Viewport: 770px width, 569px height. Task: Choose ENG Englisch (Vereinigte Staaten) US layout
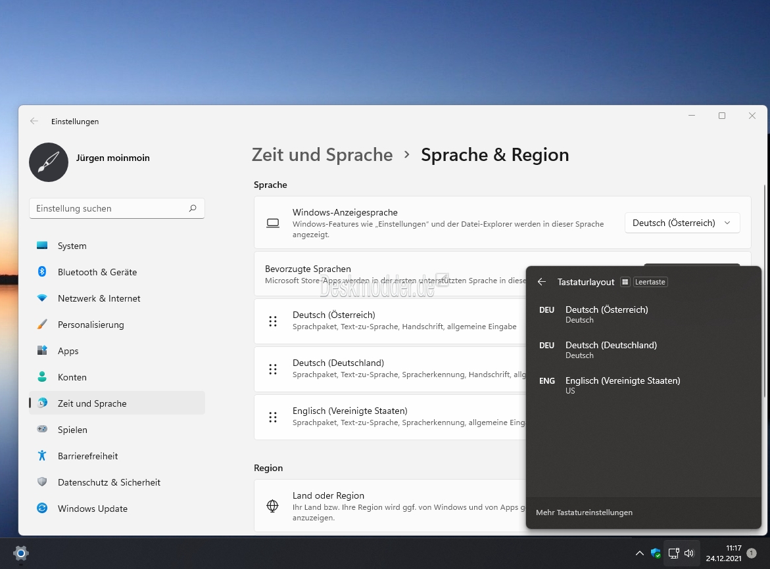(643, 386)
